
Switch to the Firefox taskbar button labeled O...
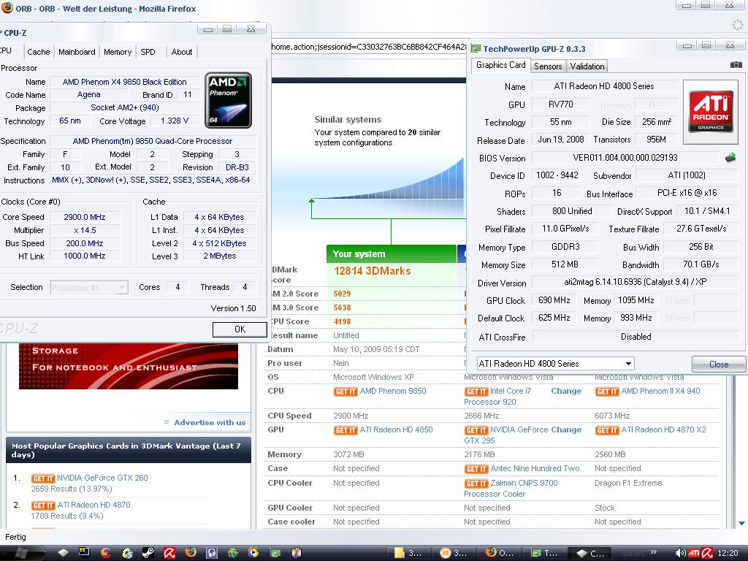(x=500, y=553)
